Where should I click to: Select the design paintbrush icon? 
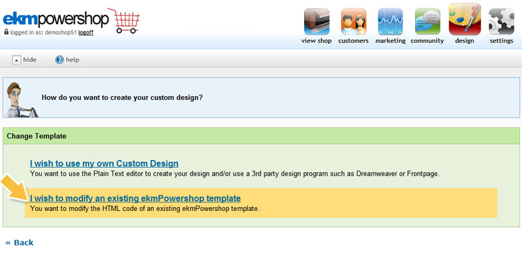(x=465, y=20)
